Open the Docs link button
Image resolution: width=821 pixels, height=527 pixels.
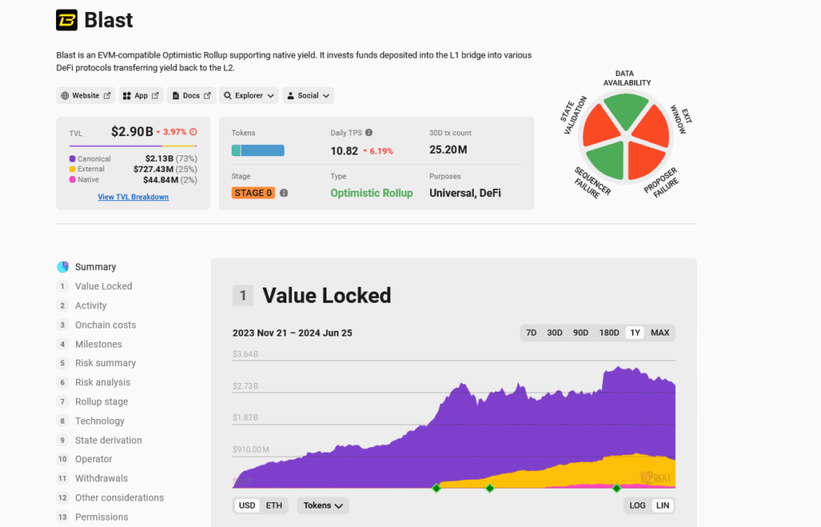pyautogui.click(x=191, y=95)
